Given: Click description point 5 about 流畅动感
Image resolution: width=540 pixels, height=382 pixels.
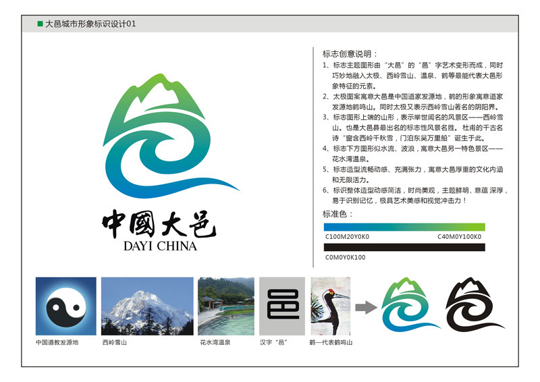Looking at the screenshot, I should [x=412, y=174].
